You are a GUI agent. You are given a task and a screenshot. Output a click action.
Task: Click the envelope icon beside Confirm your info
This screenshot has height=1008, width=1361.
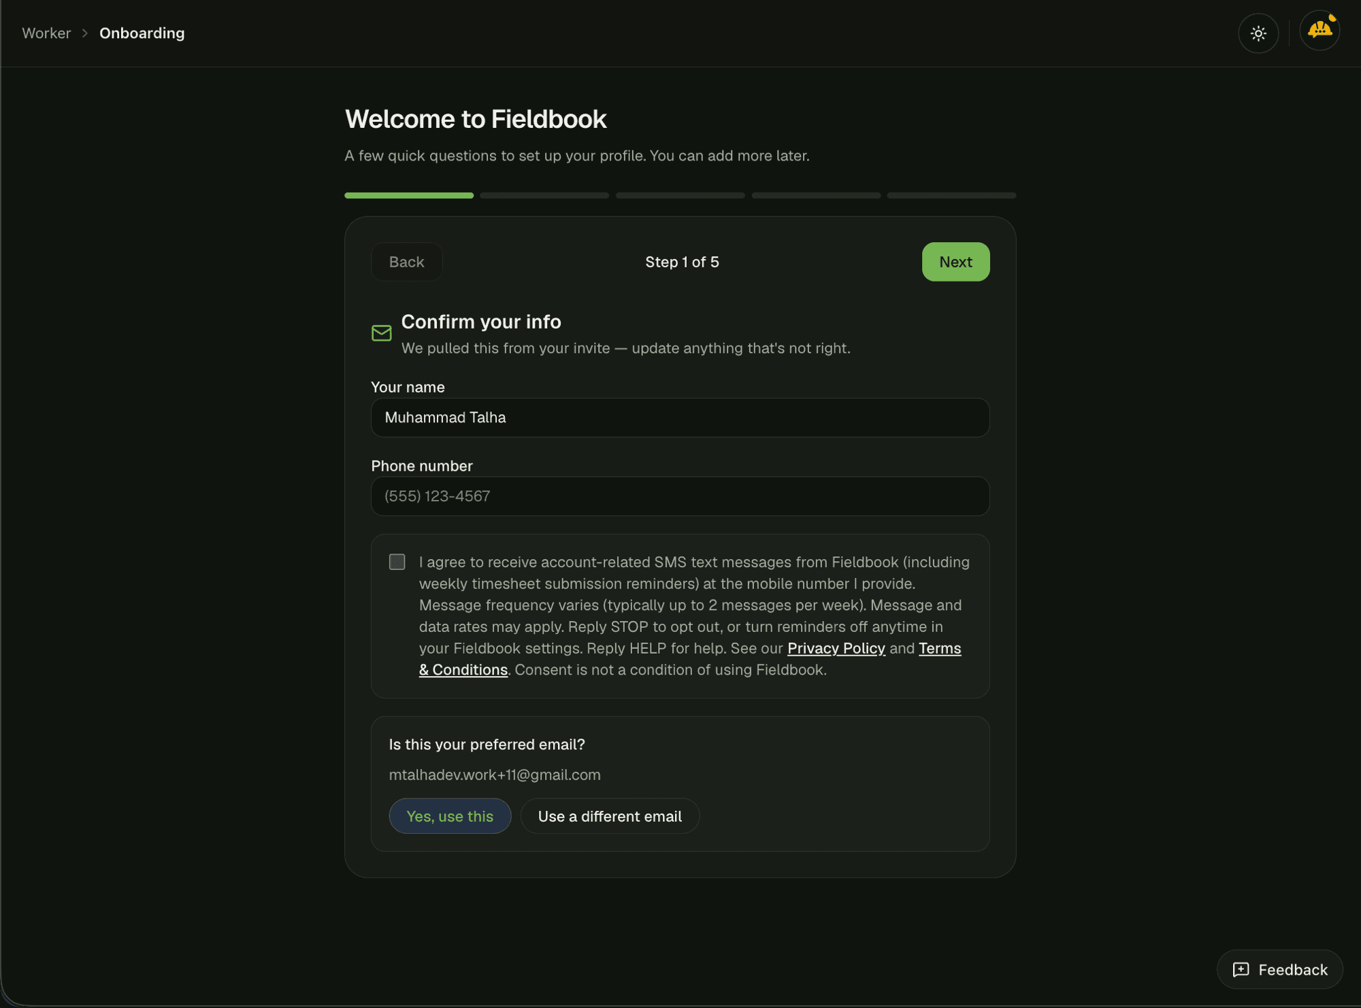382,333
